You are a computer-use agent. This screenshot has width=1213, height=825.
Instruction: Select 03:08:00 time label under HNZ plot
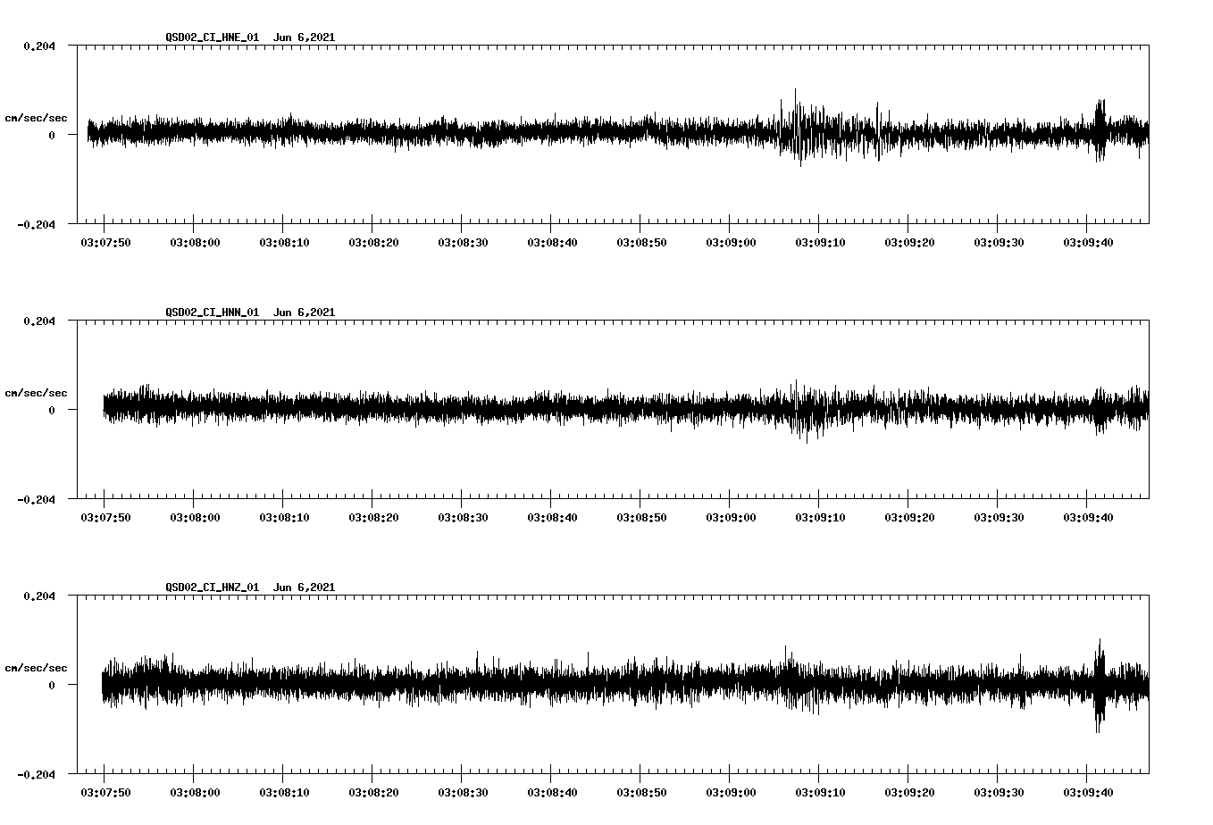coord(195,792)
